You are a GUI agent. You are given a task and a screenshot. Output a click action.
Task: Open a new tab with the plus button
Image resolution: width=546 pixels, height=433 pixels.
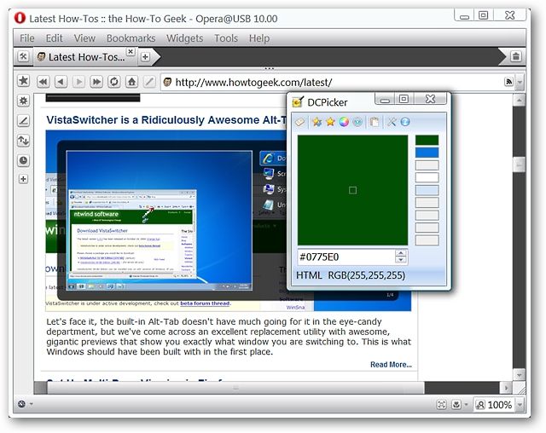[145, 57]
